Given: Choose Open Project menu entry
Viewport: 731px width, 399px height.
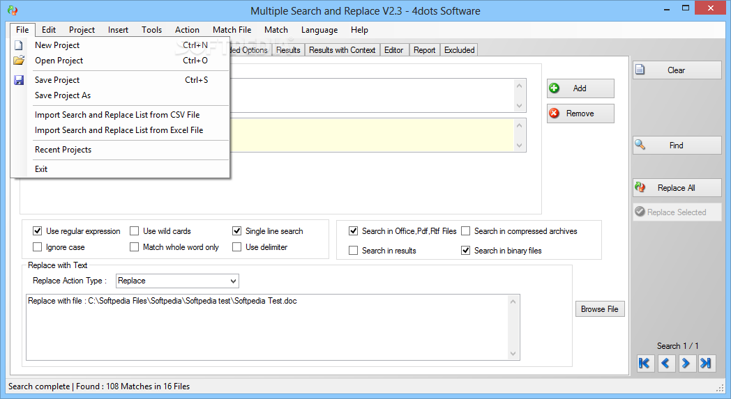Looking at the screenshot, I should pos(120,61).
